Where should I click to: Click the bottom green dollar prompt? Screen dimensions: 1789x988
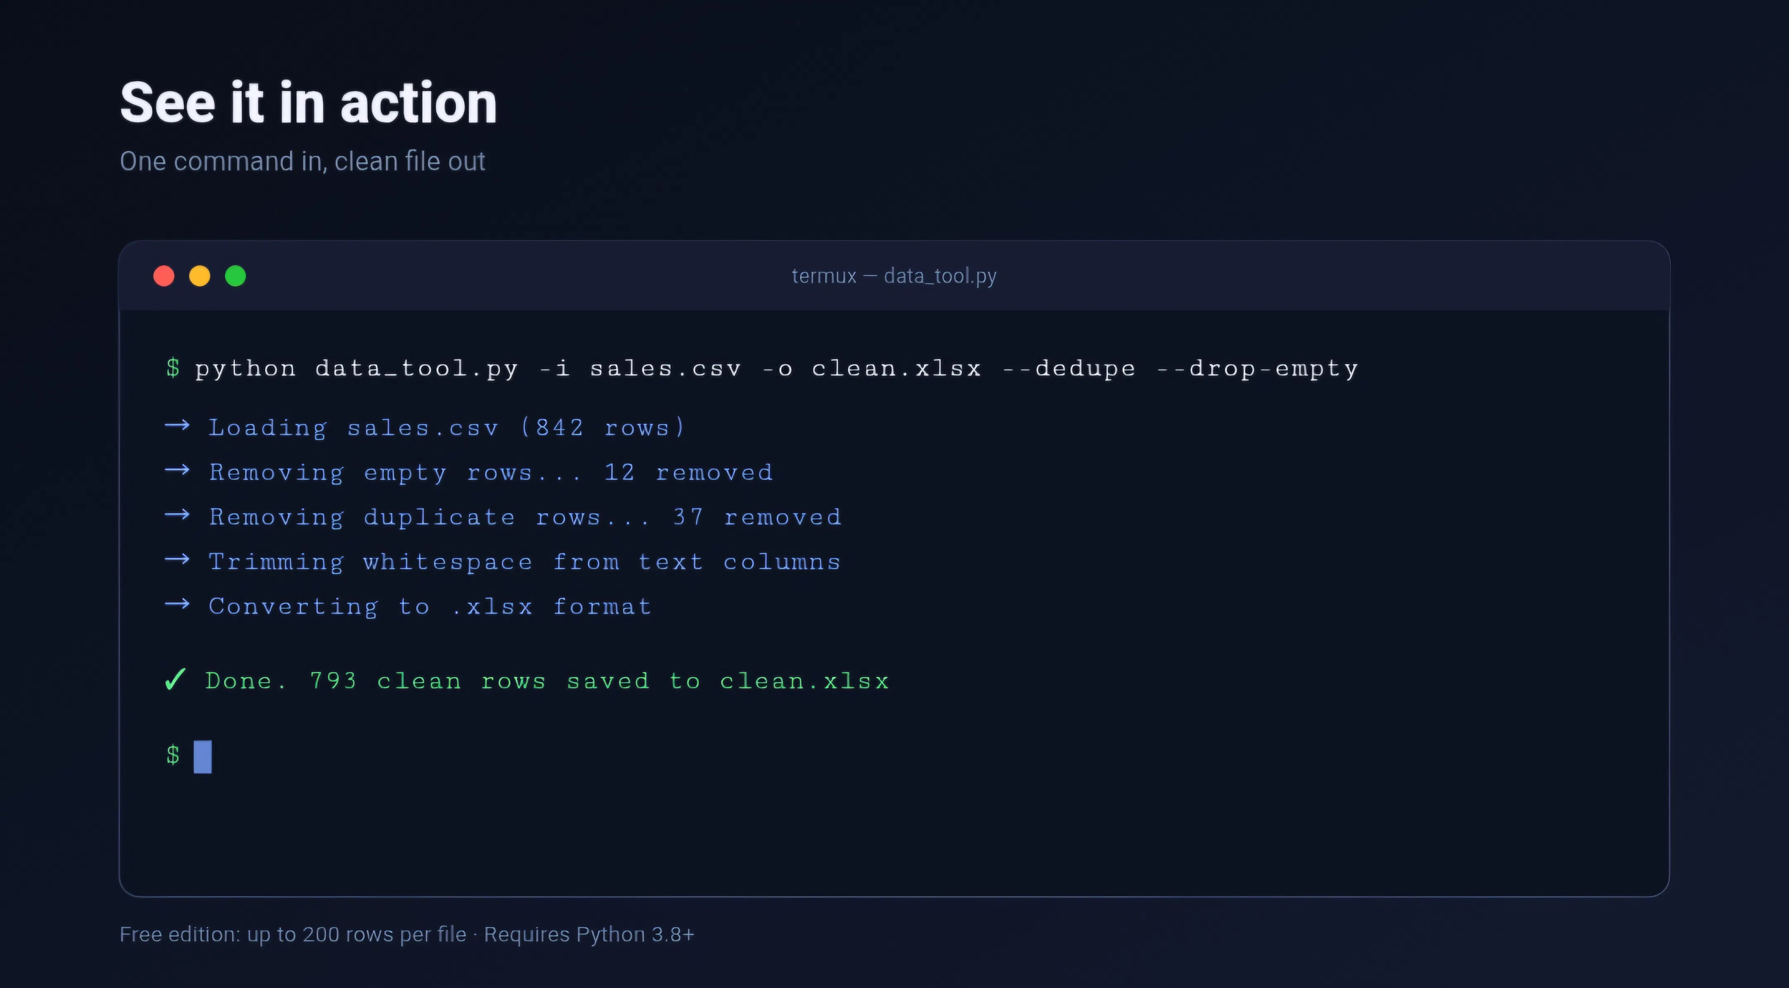[x=173, y=755]
